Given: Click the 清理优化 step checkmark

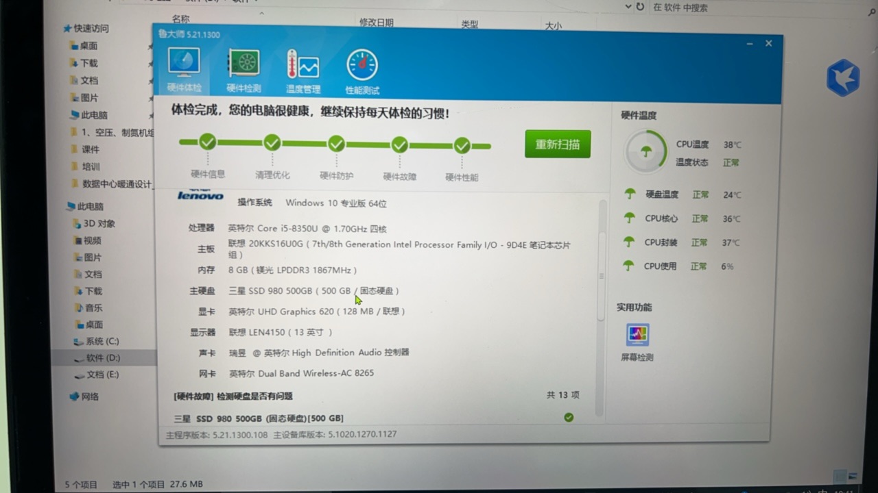Looking at the screenshot, I should coord(272,142).
